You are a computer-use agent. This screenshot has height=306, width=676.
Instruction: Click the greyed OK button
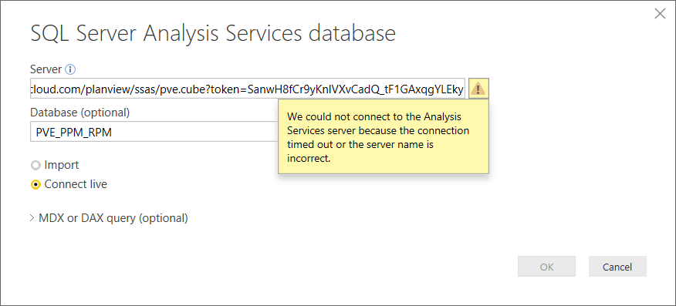(x=546, y=267)
